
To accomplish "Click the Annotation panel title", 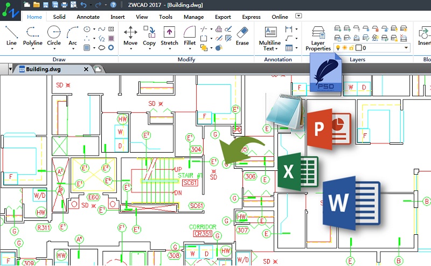I will 278,60.
